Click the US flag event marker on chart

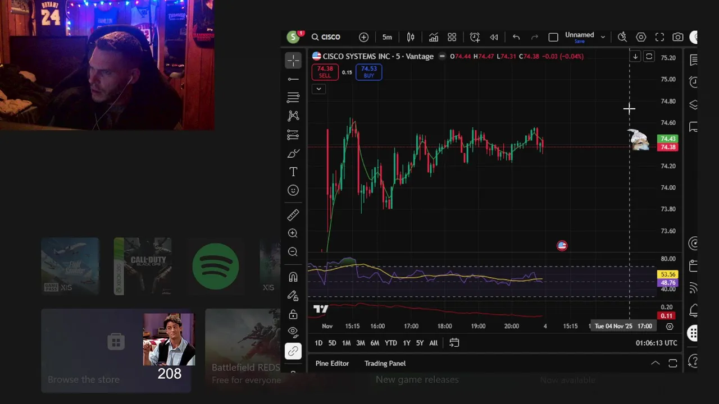(562, 245)
